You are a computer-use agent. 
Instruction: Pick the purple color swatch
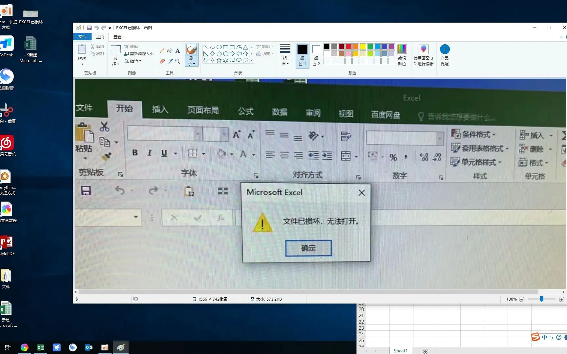[x=392, y=47]
